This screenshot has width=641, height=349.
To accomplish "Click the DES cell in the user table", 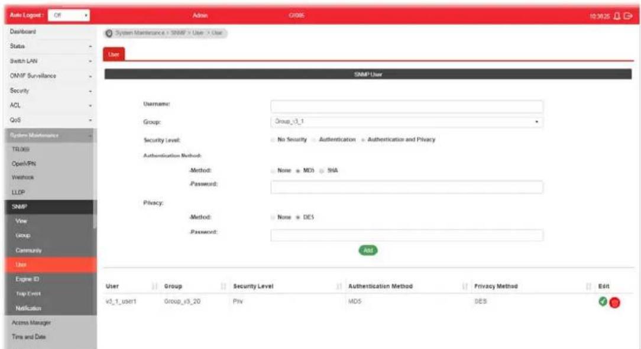I will (481, 302).
